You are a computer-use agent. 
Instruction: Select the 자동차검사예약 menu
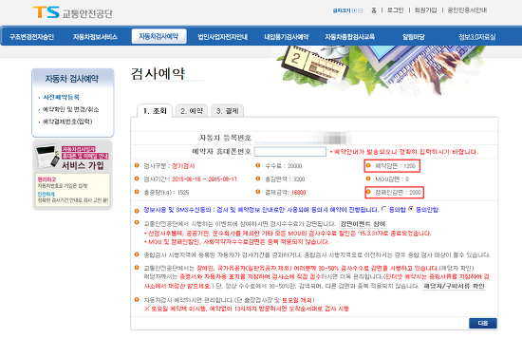(158, 36)
